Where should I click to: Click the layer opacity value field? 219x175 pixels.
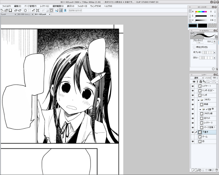[214, 78]
